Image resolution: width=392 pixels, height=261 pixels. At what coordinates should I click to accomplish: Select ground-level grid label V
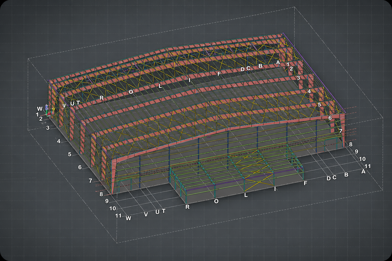pos(146,214)
